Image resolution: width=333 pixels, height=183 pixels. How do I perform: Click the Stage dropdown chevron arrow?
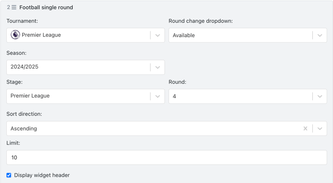click(x=158, y=97)
